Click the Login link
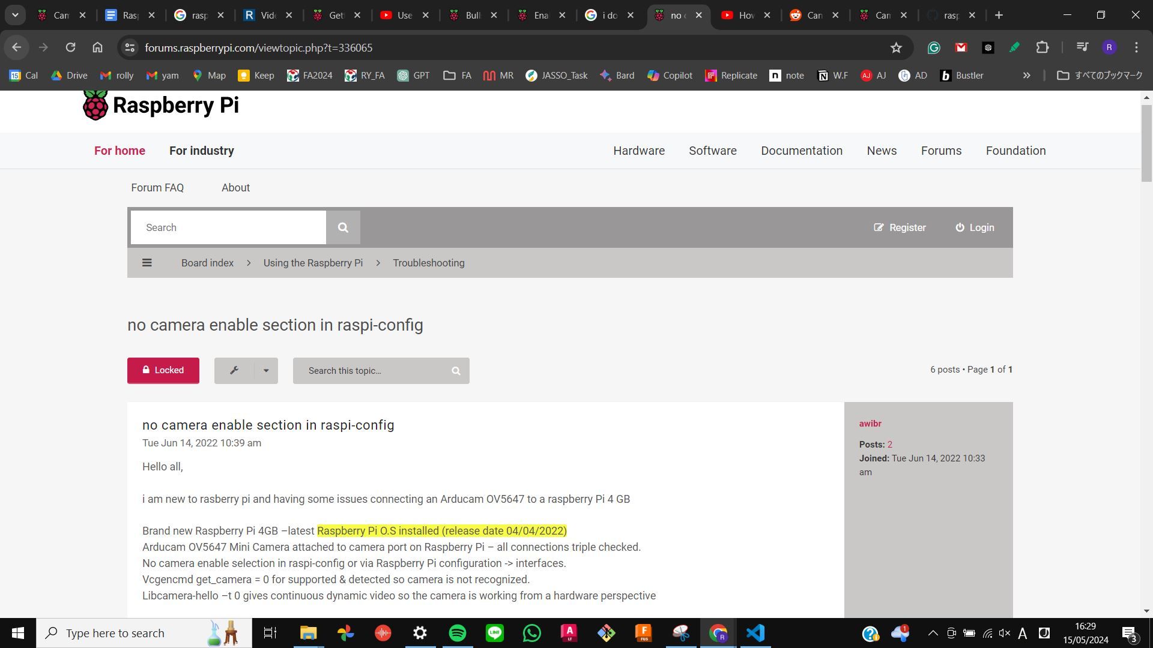This screenshot has width=1153, height=648. [x=975, y=227]
